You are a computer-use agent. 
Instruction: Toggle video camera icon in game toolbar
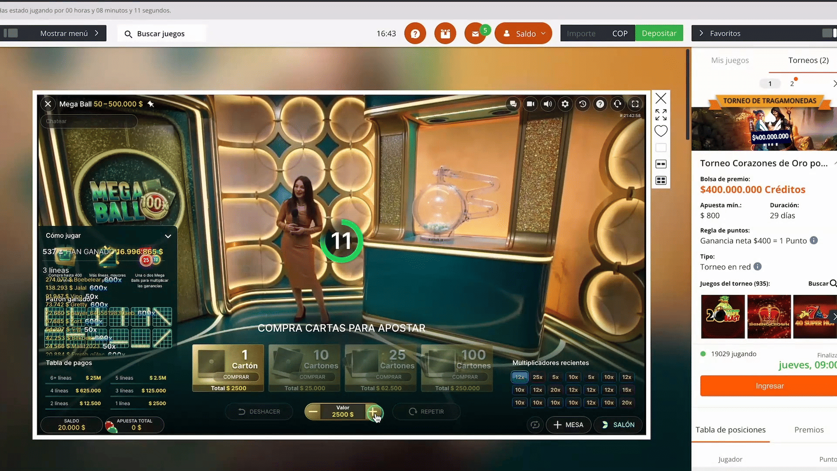(530, 104)
